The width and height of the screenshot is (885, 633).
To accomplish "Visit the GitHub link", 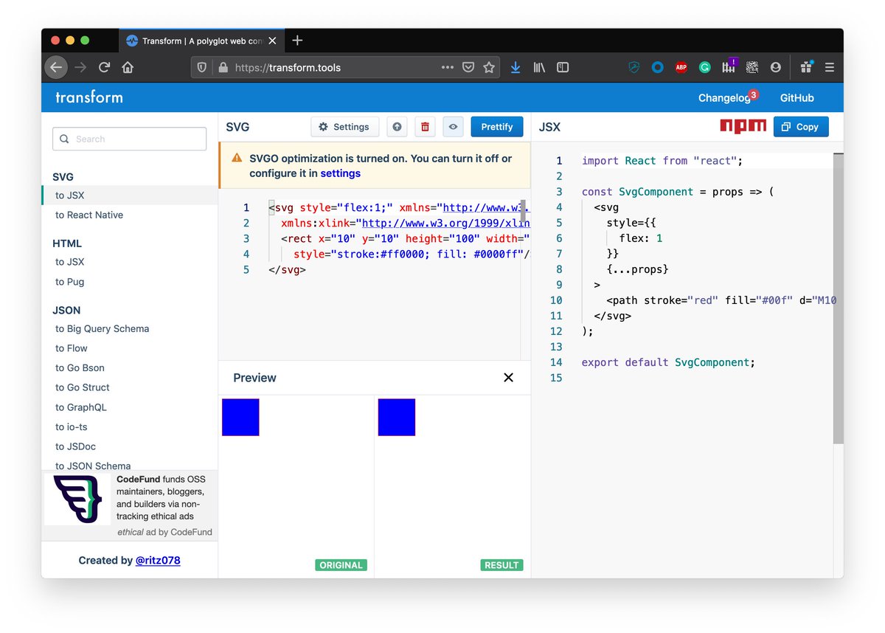I will (797, 97).
